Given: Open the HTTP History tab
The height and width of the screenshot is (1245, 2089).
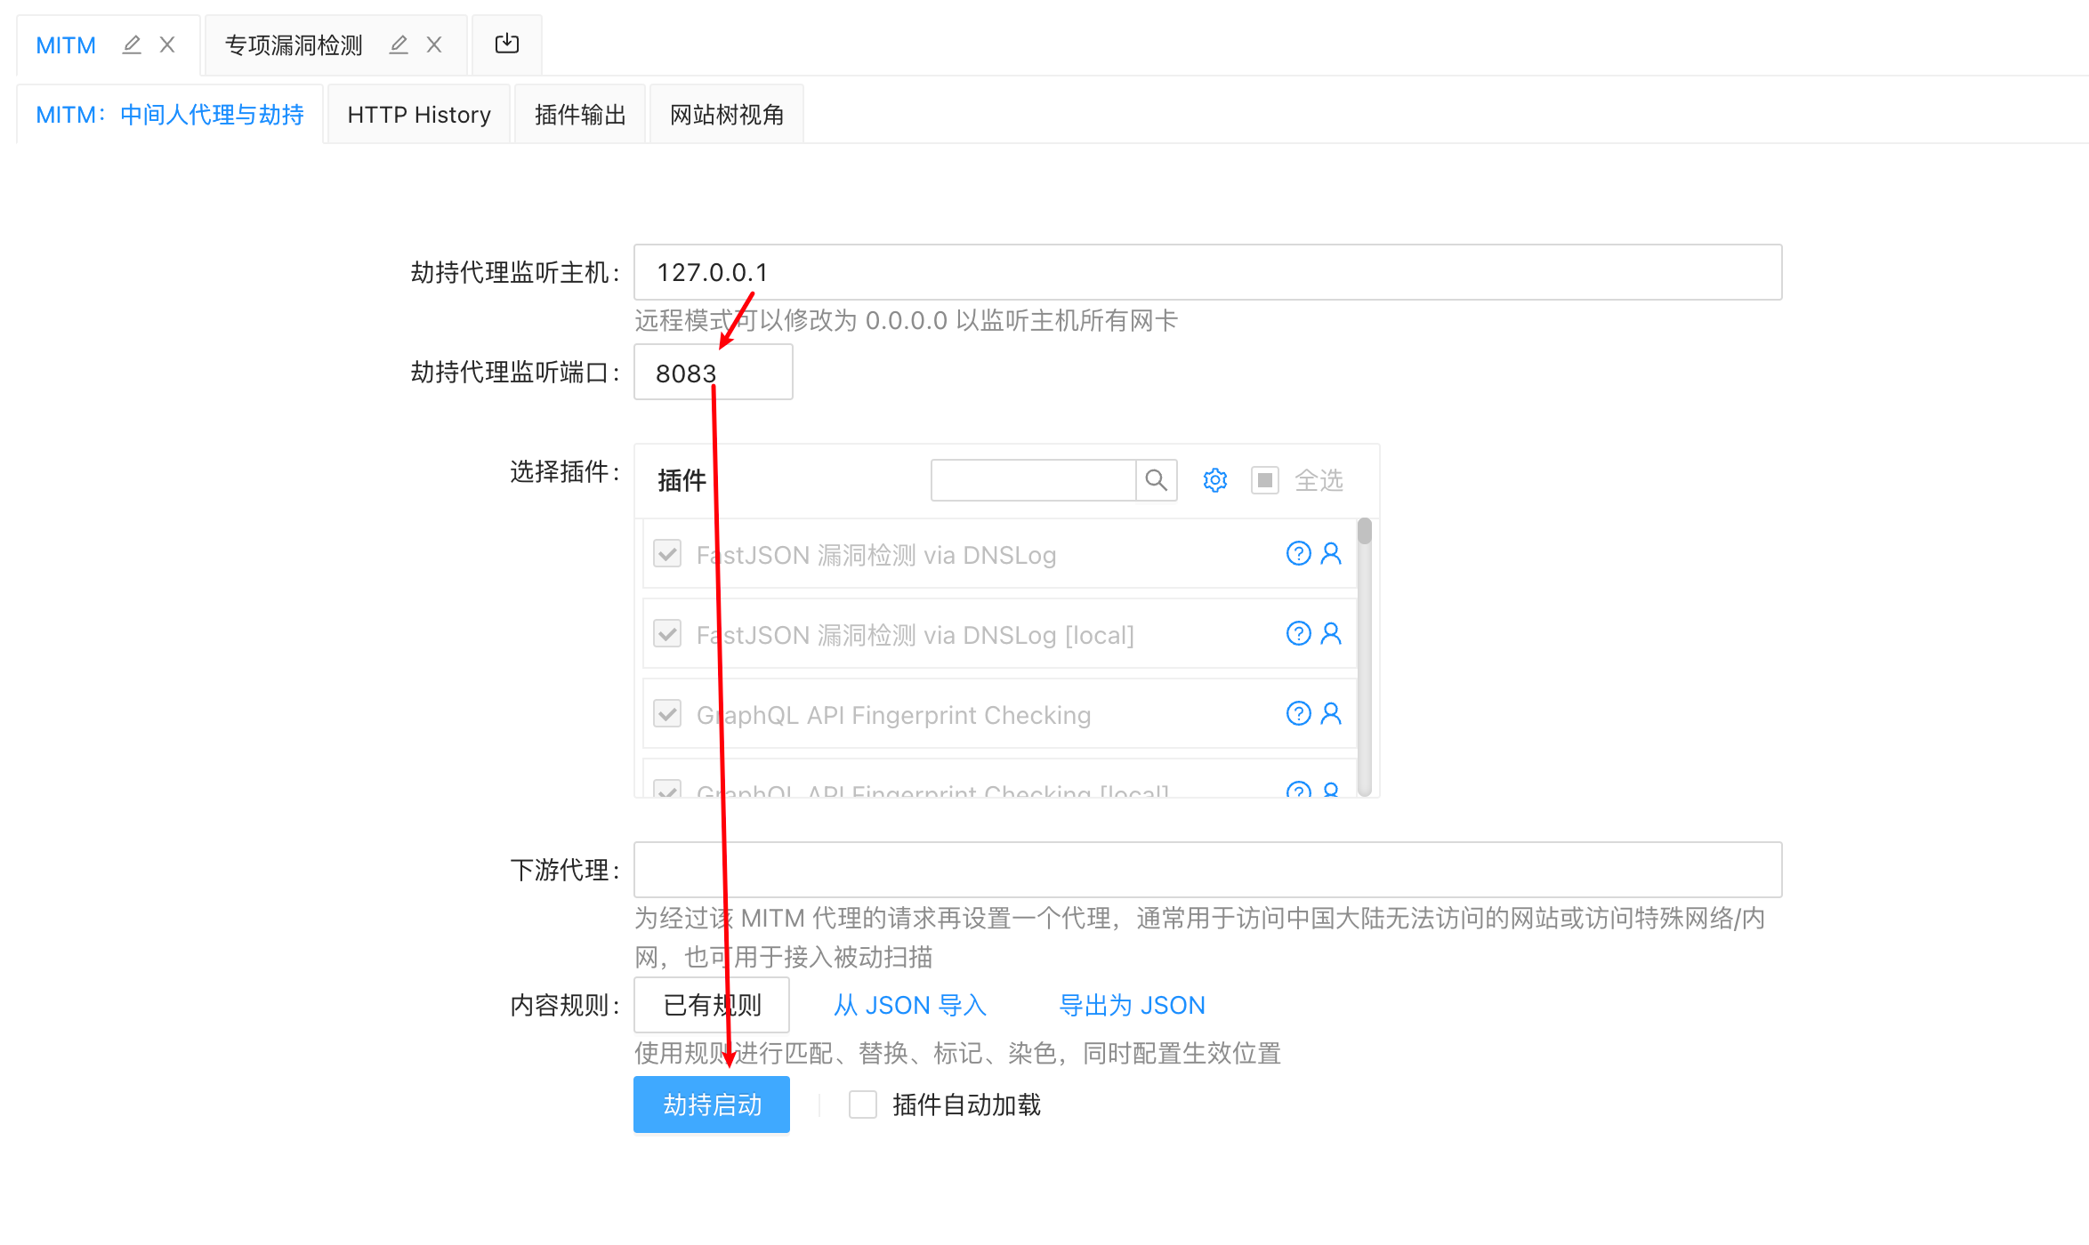Looking at the screenshot, I should (x=419, y=115).
